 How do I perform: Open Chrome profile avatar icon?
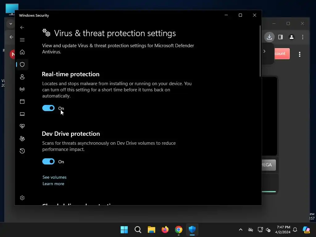(291, 37)
